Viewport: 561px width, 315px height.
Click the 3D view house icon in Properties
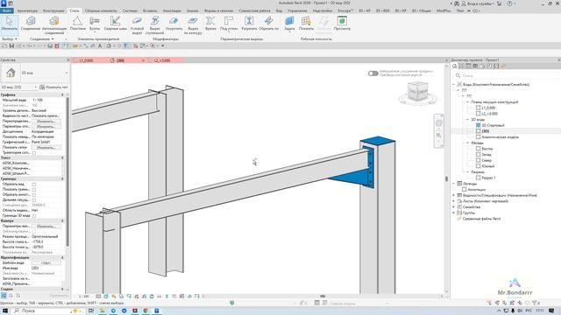11,73
